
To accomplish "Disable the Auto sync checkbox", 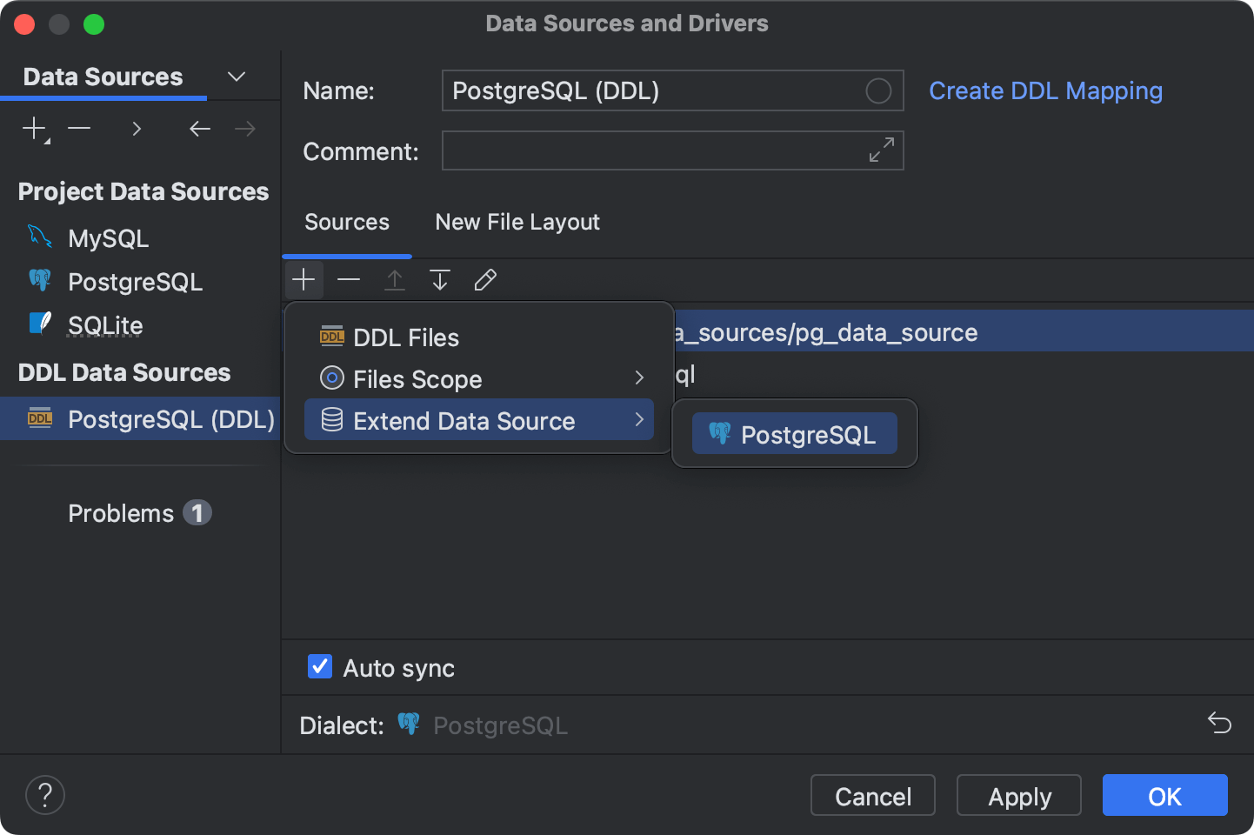I will click(319, 666).
